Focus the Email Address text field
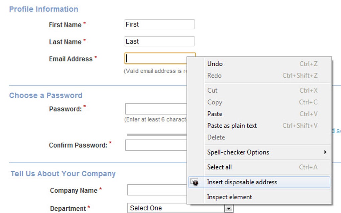 pos(155,58)
